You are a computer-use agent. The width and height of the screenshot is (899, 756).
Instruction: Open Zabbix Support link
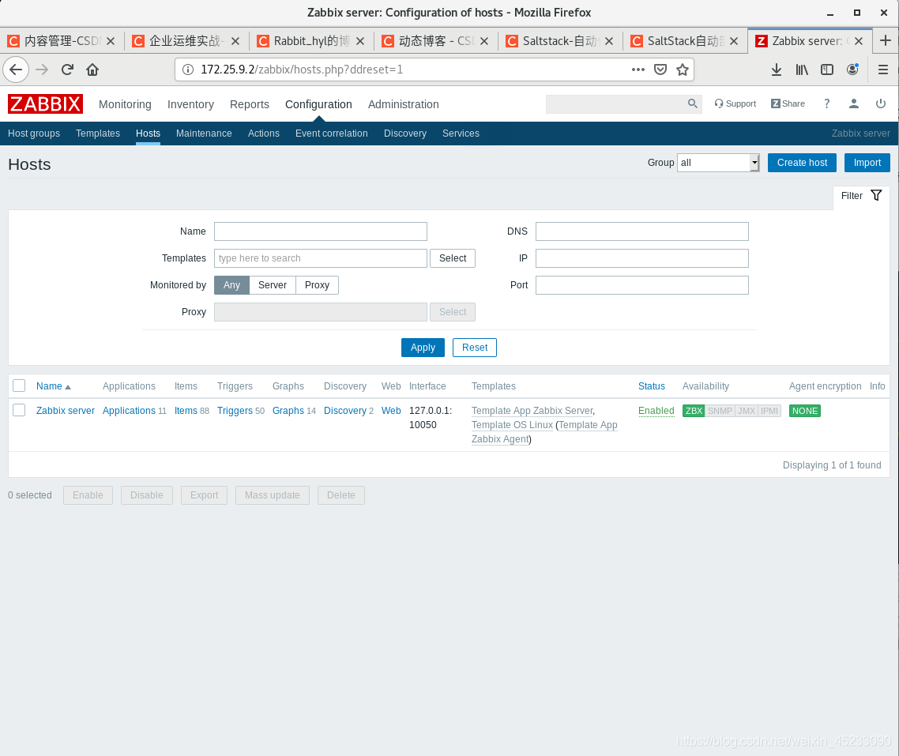pos(735,103)
